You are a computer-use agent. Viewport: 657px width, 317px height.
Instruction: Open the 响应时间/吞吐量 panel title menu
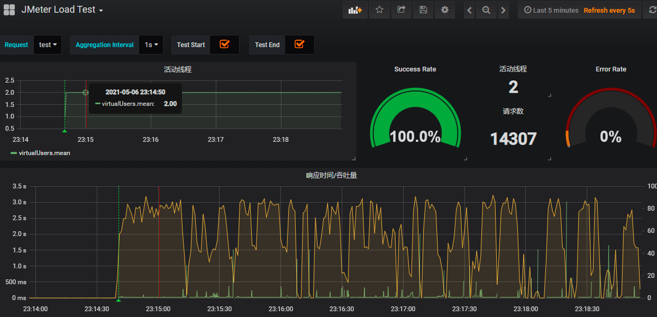[x=332, y=175]
